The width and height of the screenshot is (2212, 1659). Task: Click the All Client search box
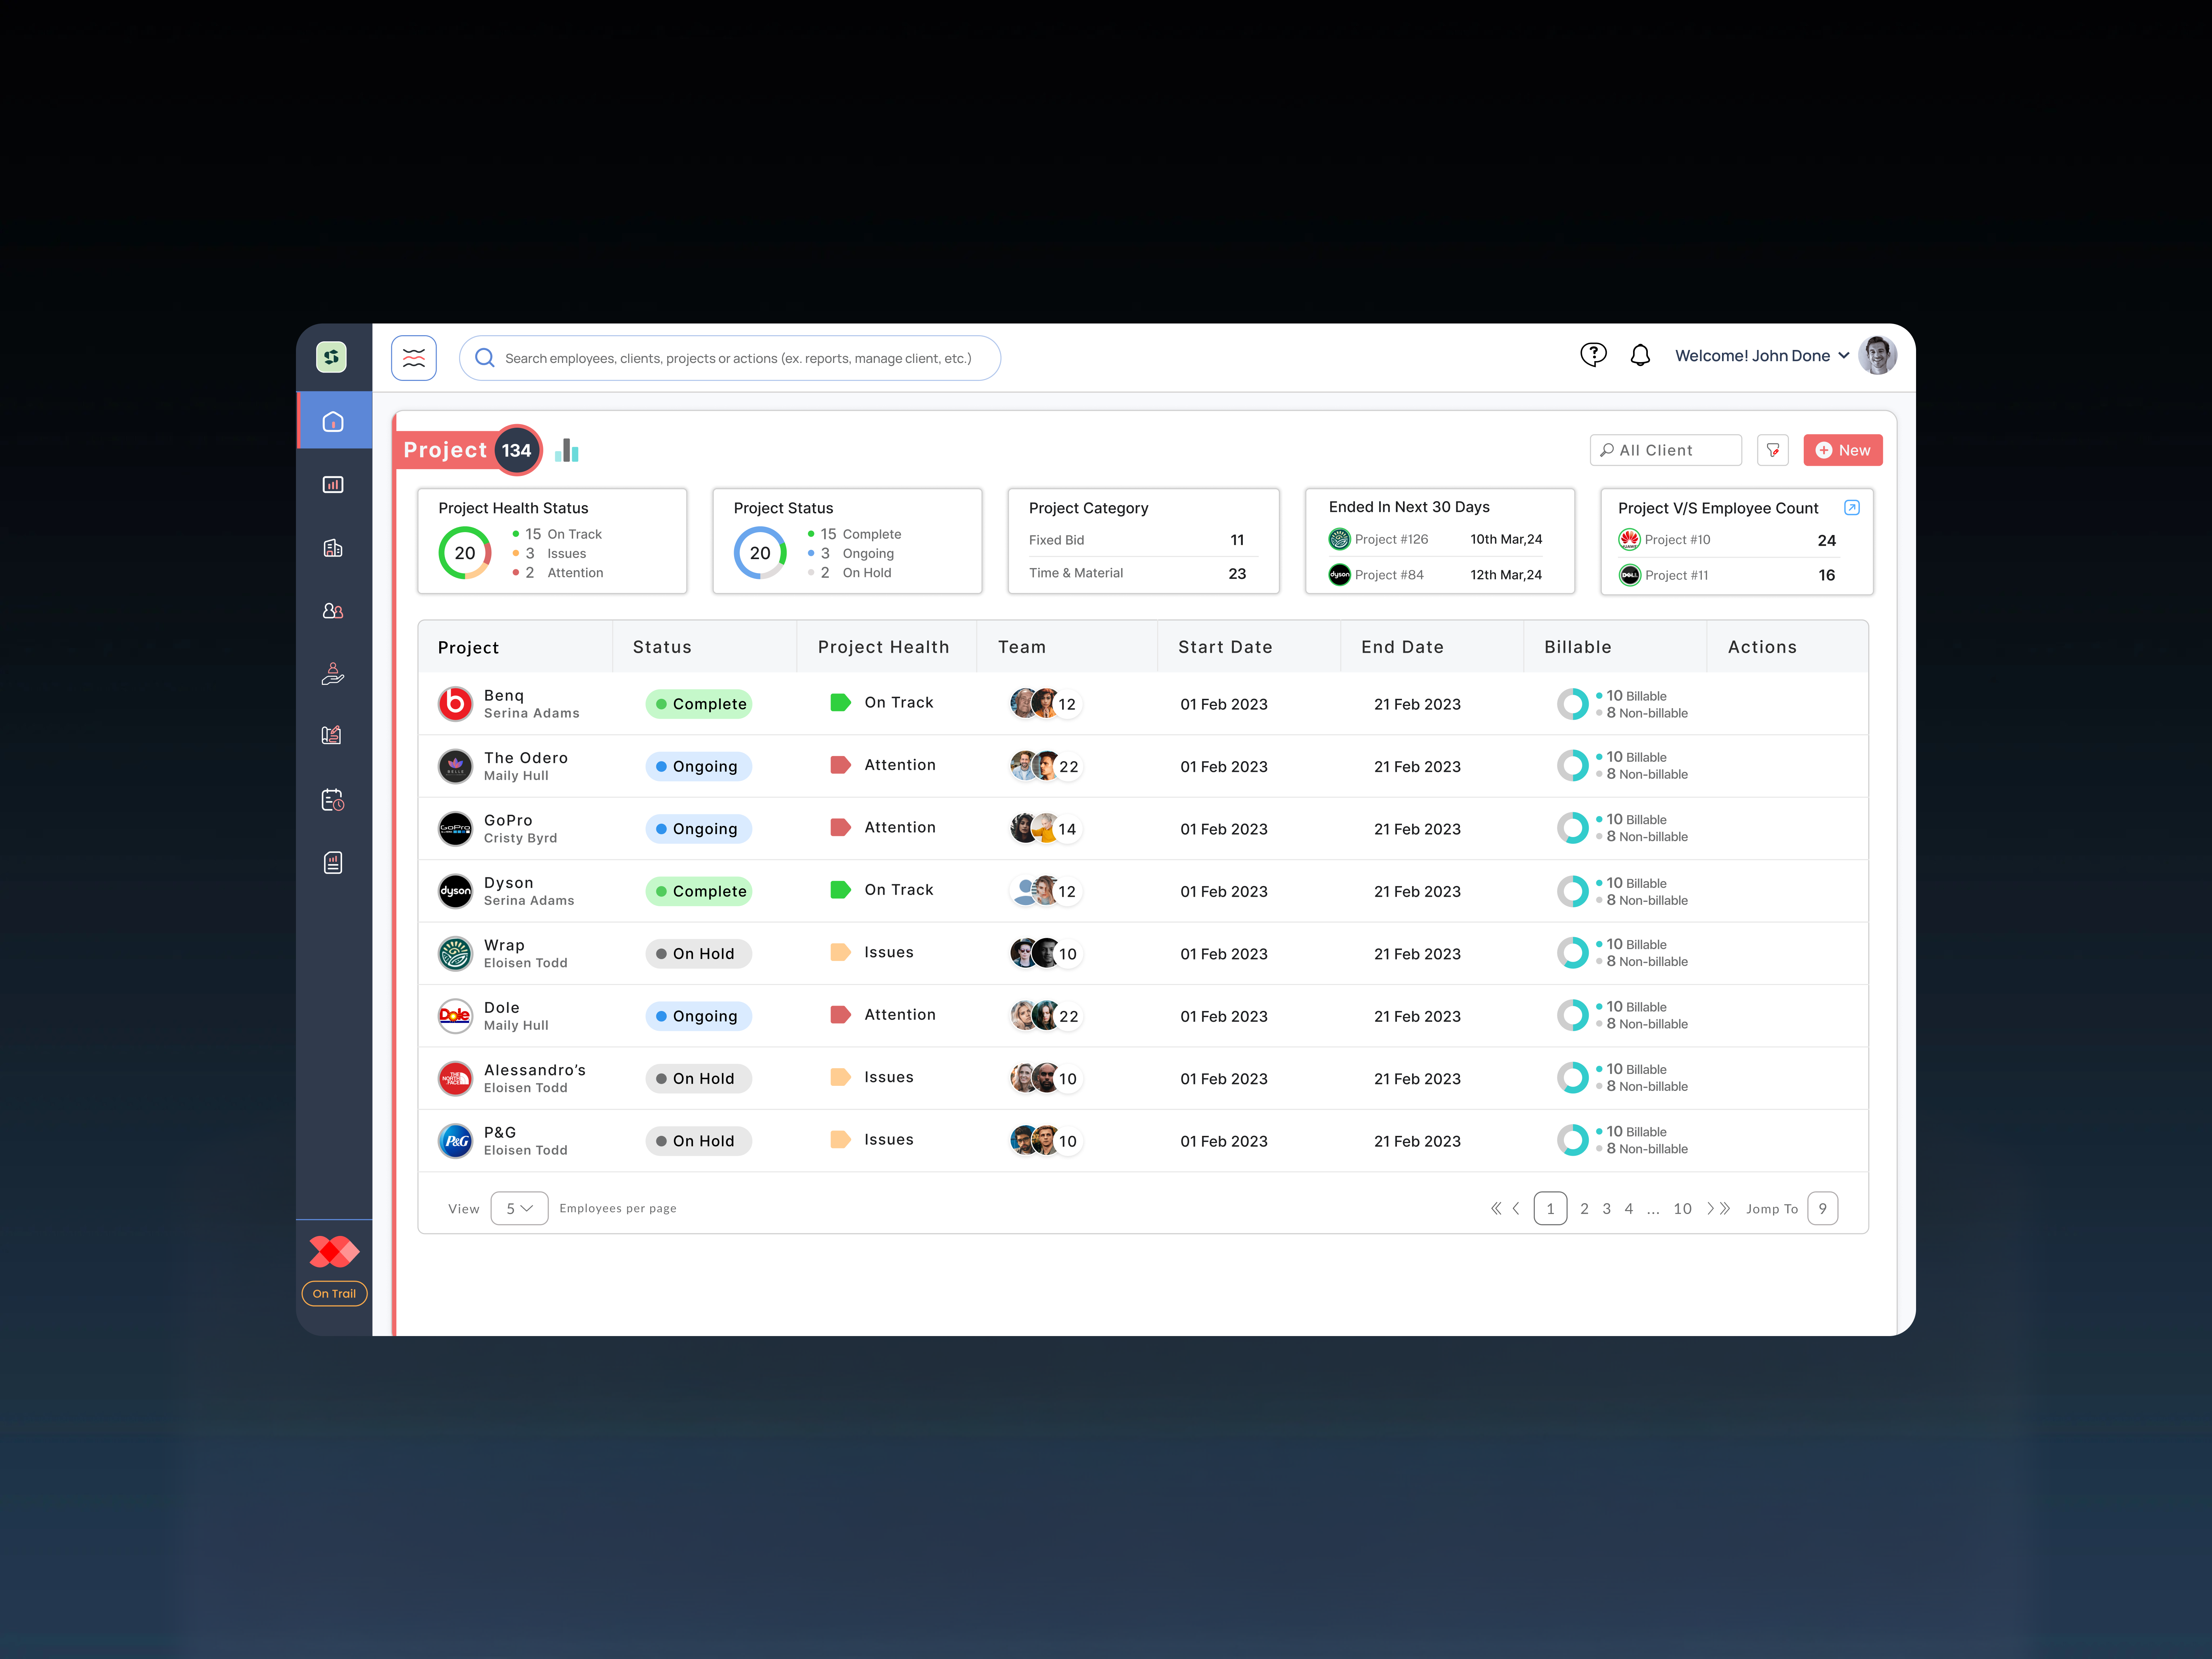coord(1665,450)
